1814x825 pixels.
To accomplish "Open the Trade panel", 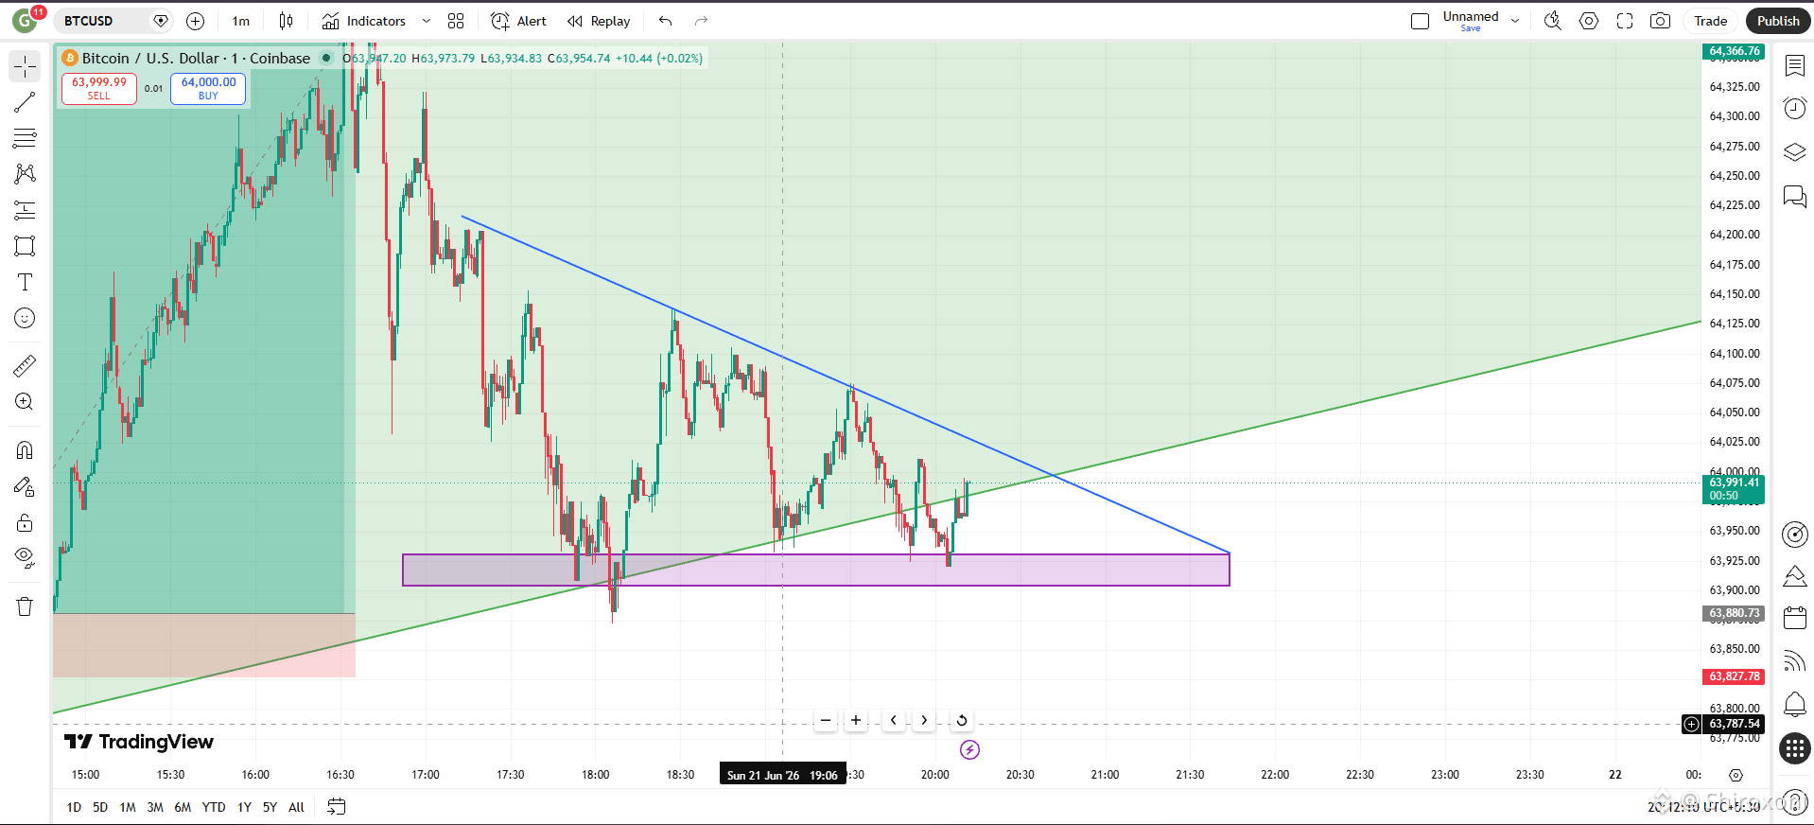I will click(1710, 21).
